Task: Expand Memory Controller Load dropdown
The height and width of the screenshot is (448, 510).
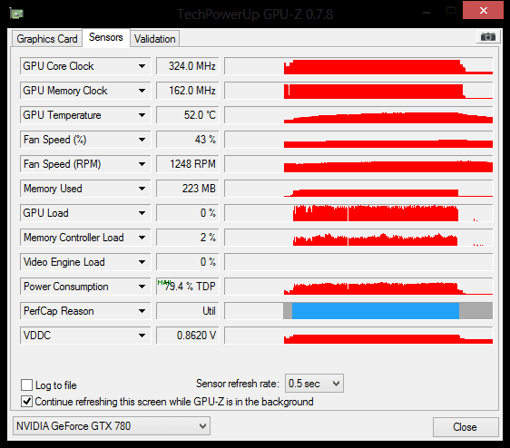Action: coord(142,238)
